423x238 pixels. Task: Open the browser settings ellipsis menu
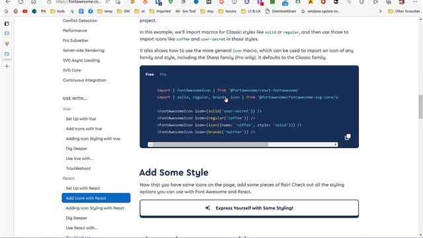(414, 2)
